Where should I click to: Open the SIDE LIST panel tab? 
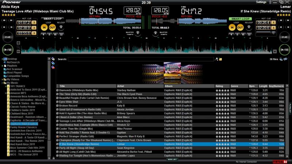(172, 159)
